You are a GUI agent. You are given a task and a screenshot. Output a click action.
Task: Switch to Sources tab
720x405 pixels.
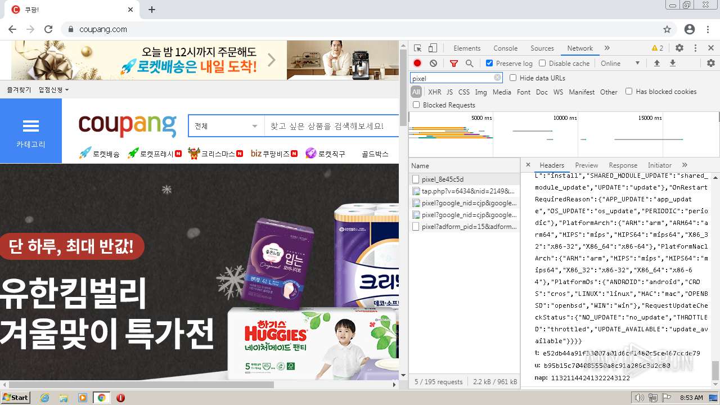coord(542,48)
